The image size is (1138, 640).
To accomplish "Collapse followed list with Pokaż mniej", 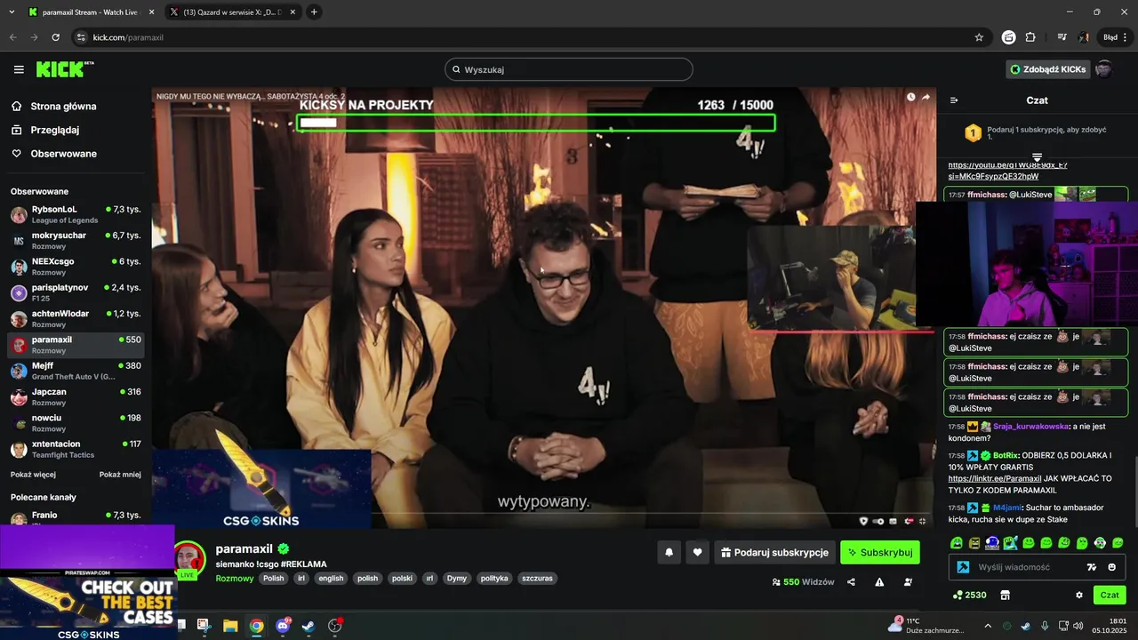I will pyautogui.click(x=120, y=475).
